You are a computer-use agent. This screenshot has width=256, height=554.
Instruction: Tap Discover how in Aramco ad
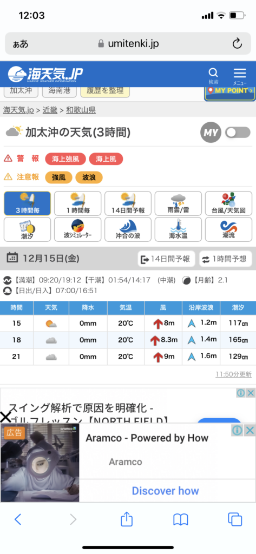pyautogui.click(x=165, y=490)
